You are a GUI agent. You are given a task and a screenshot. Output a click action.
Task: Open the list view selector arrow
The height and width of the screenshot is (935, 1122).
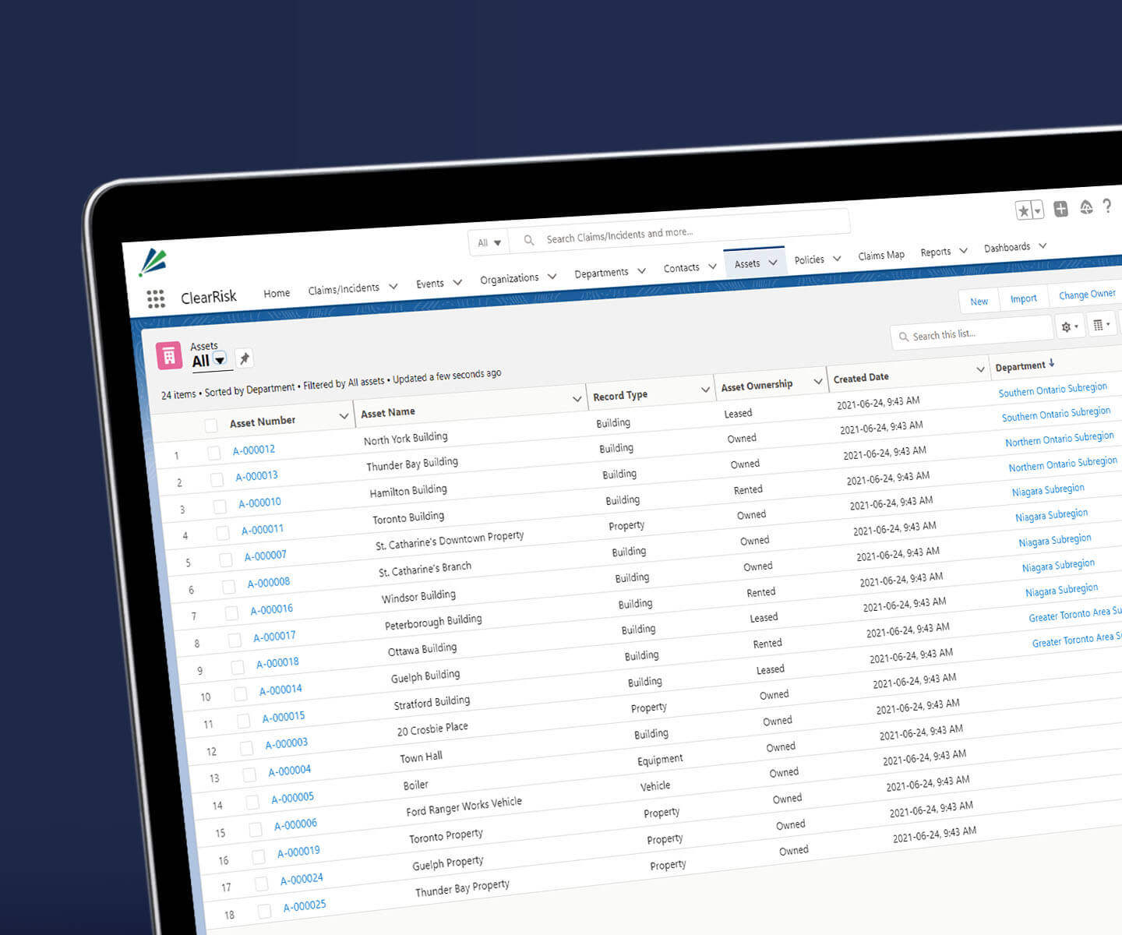220,360
